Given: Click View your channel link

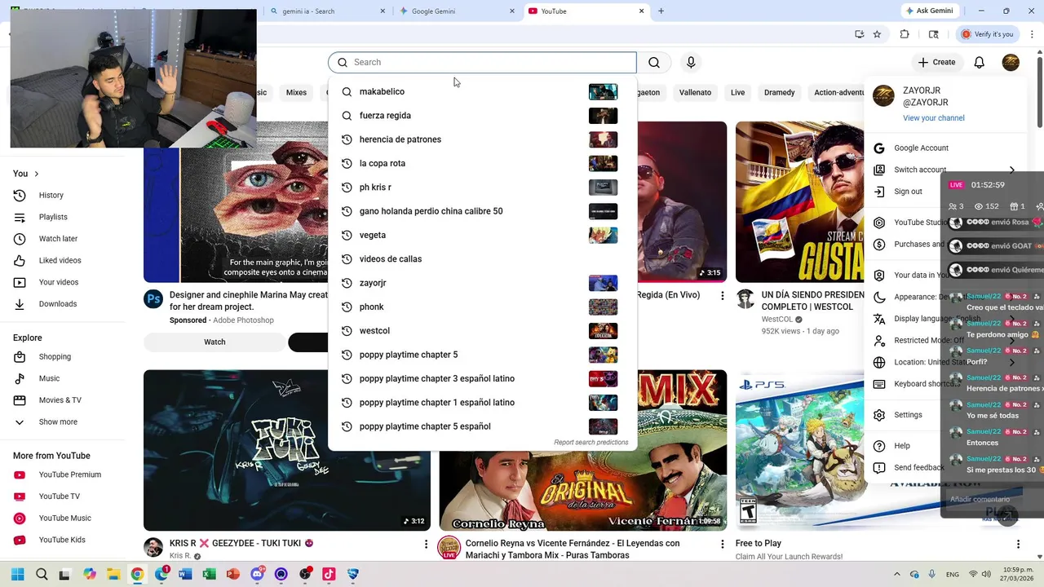Looking at the screenshot, I should (x=933, y=118).
